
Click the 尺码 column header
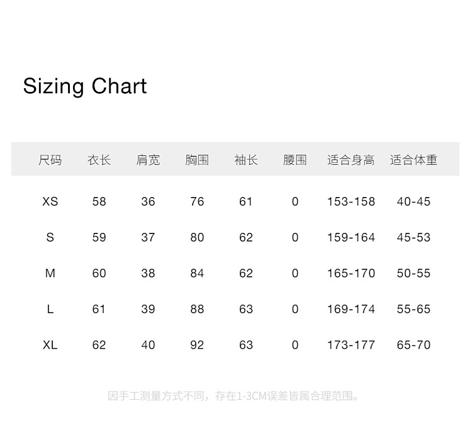pos(50,160)
